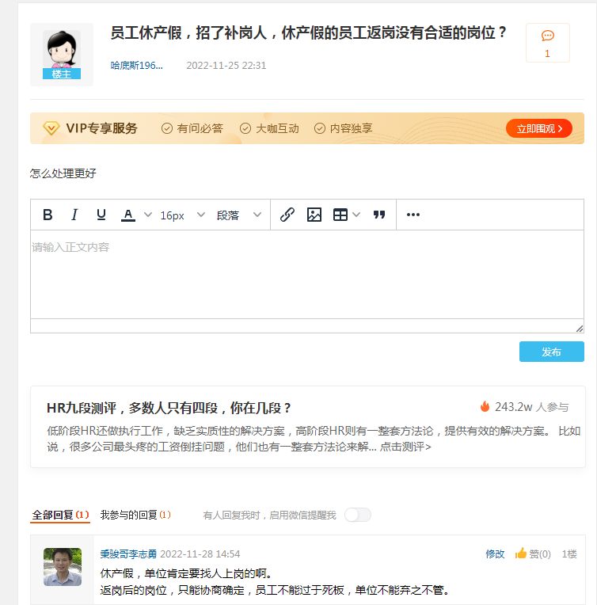Click inside the reply content text area
The image size is (597, 605).
[306, 274]
